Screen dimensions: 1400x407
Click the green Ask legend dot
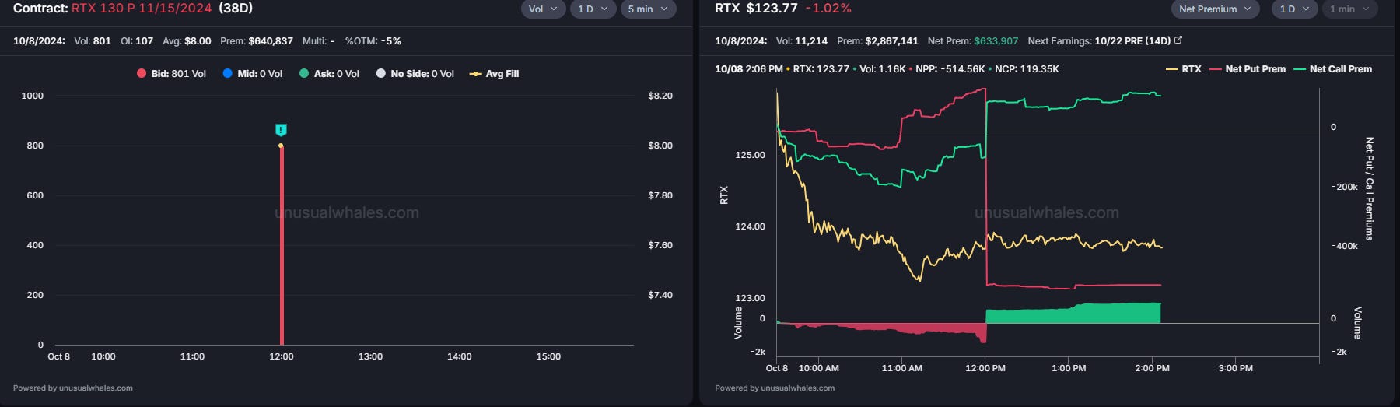coord(304,74)
